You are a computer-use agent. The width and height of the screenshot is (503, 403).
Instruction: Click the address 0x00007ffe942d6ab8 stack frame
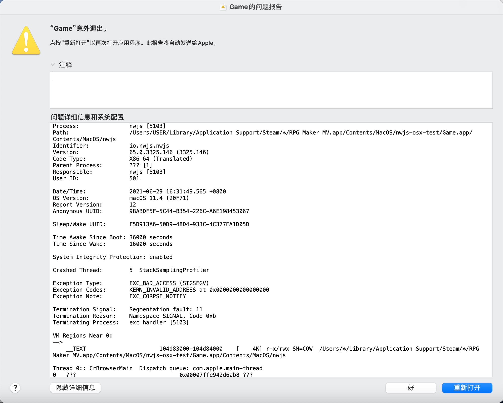[209, 375]
